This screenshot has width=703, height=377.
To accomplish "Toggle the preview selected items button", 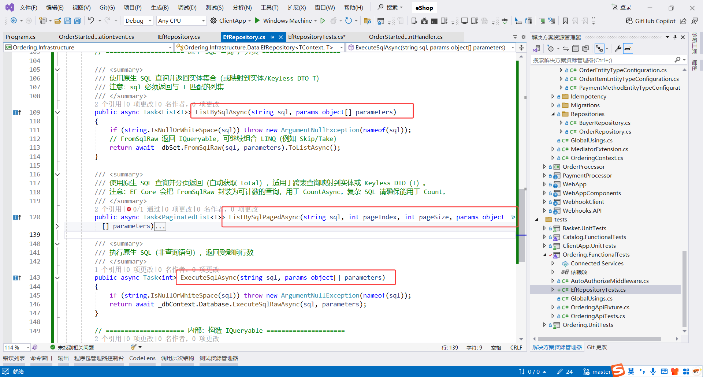I will click(x=628, y=49).
